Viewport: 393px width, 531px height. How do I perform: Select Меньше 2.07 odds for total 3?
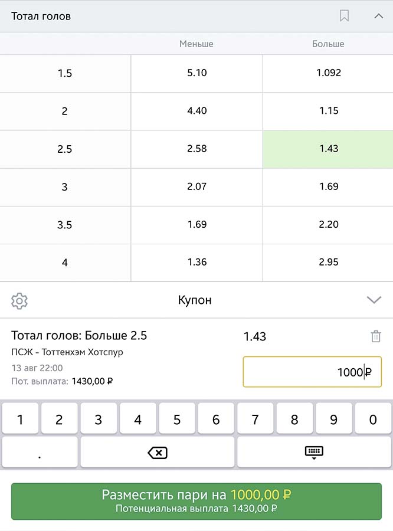click(197, 187)
